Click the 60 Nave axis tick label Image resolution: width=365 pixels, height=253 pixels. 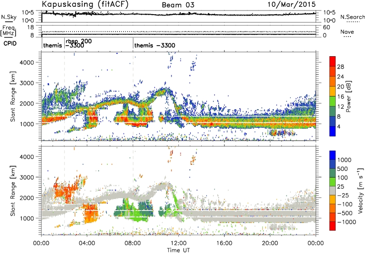click(326, 27)
